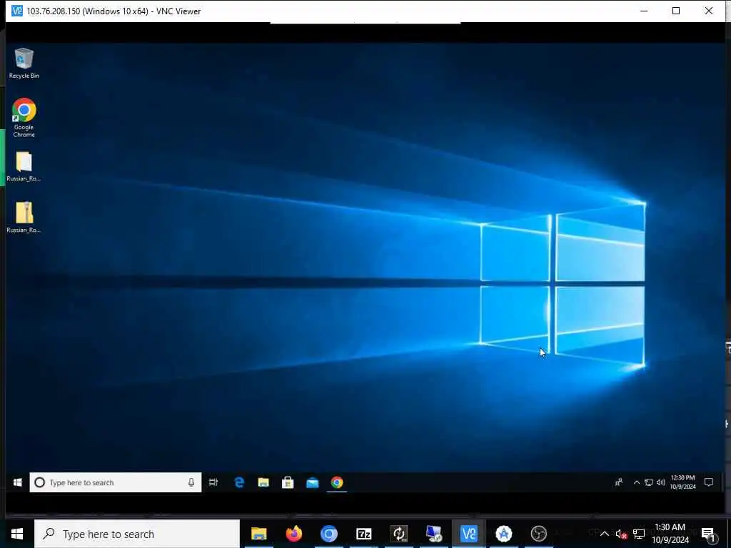Open Recycle Bin on remote desktop
Screen dimensions: 731x548
coord(24,63)
